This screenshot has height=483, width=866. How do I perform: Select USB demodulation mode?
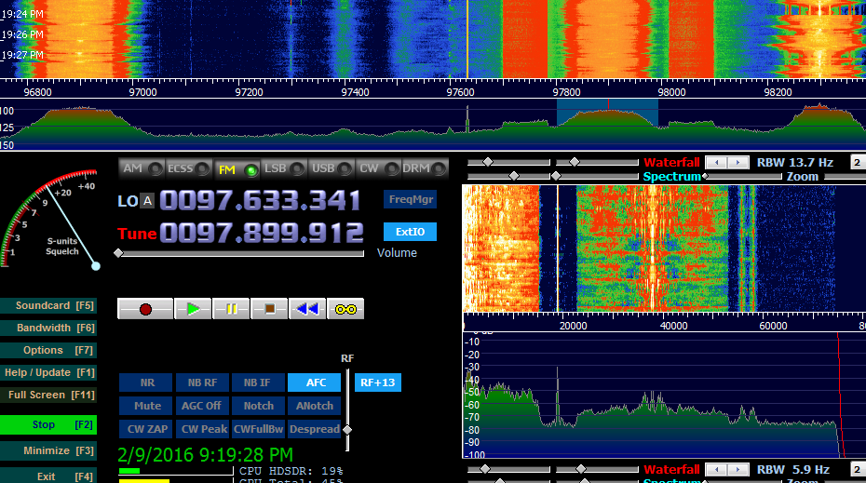pyautogui.click(x=332, y=168)
